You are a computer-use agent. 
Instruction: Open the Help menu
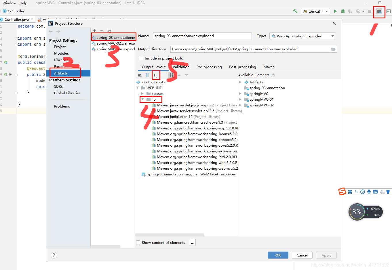click(23, 3)
